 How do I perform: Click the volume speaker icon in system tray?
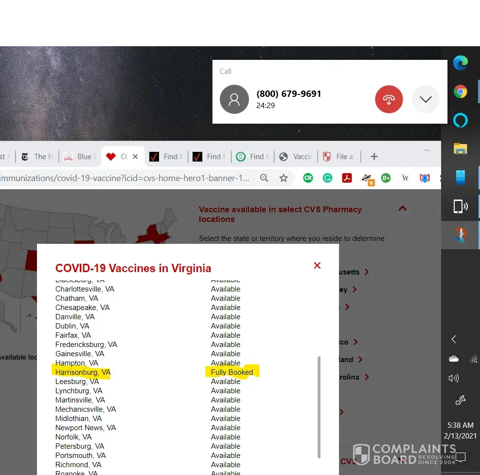(x=453, y=378)
